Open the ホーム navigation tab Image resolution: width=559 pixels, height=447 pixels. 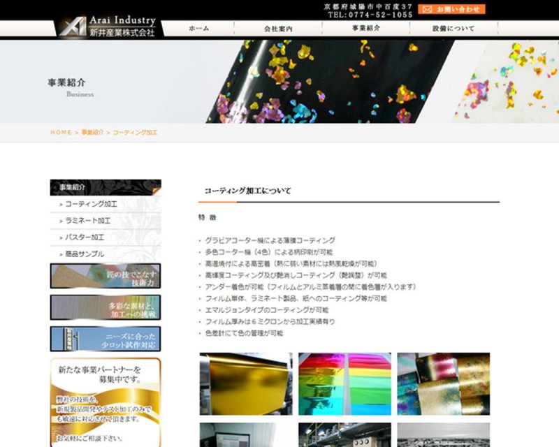198,29
